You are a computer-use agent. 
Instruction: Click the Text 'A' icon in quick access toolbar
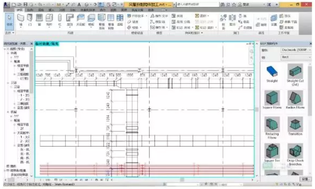coord(79,5)
